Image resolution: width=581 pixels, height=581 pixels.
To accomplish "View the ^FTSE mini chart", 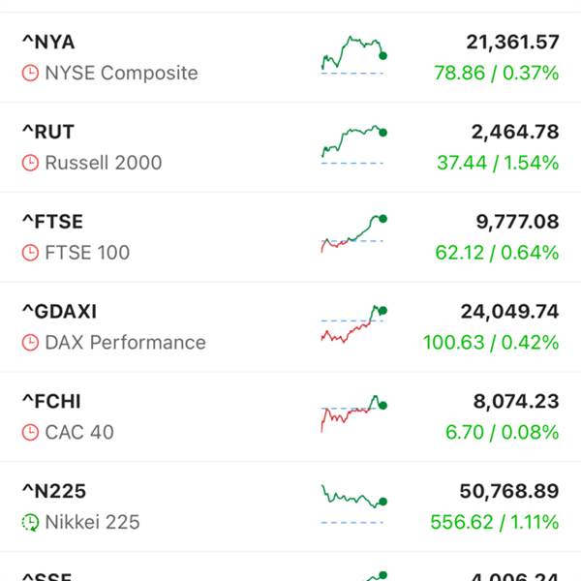I will tap(353, 234).
